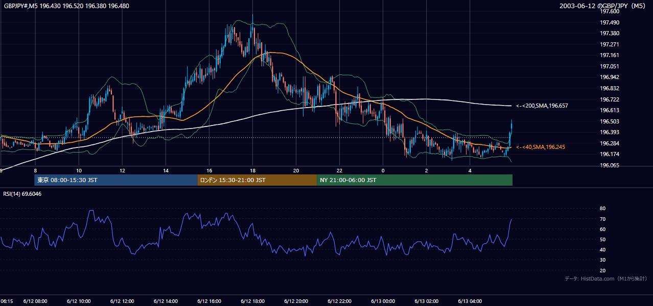Click price scale value 196.284
This screenshot has height=306, width=653.
[x=610, y=143]
